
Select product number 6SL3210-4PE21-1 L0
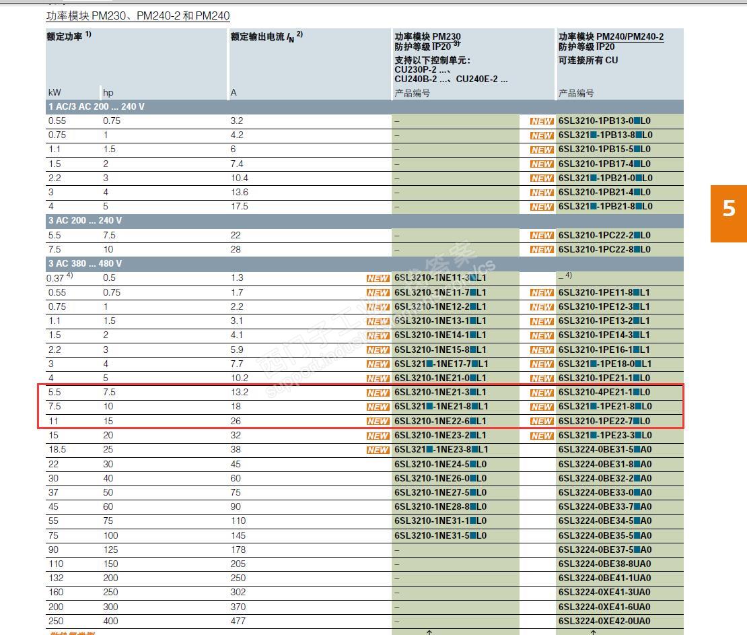604,393
